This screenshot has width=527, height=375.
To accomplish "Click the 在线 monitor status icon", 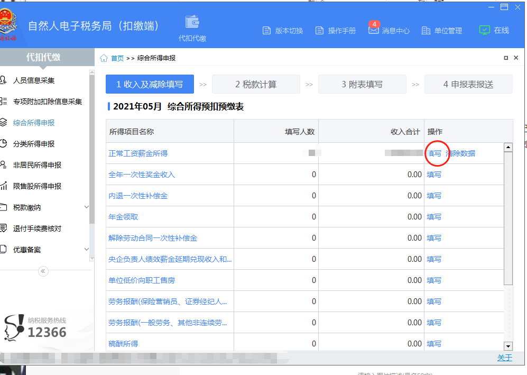I will (484, 30).
